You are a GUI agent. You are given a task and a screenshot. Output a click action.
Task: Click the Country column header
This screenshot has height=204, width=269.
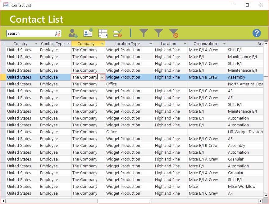coord(21,44)
